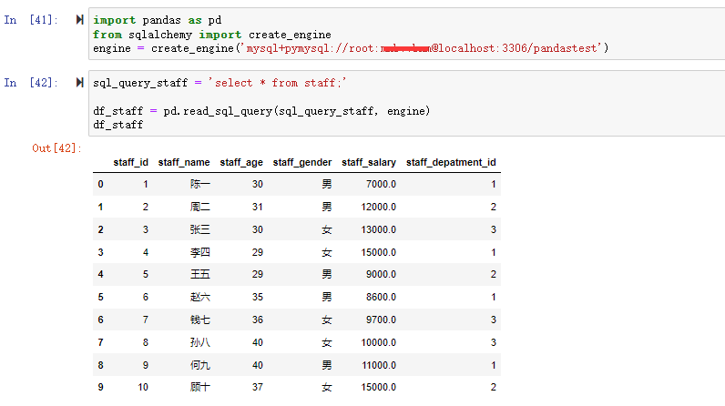Select the staff name 何九
The width and height of the screenshot is (725, 406).
200,365
